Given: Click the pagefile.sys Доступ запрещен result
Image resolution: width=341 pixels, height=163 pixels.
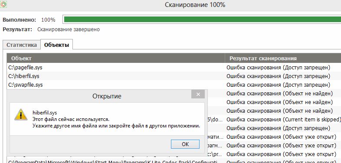Looking at the screenshot, I should coord(278,68).
